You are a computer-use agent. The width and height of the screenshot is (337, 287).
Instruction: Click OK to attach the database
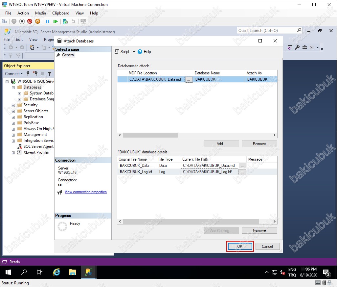tap(240, 246)
